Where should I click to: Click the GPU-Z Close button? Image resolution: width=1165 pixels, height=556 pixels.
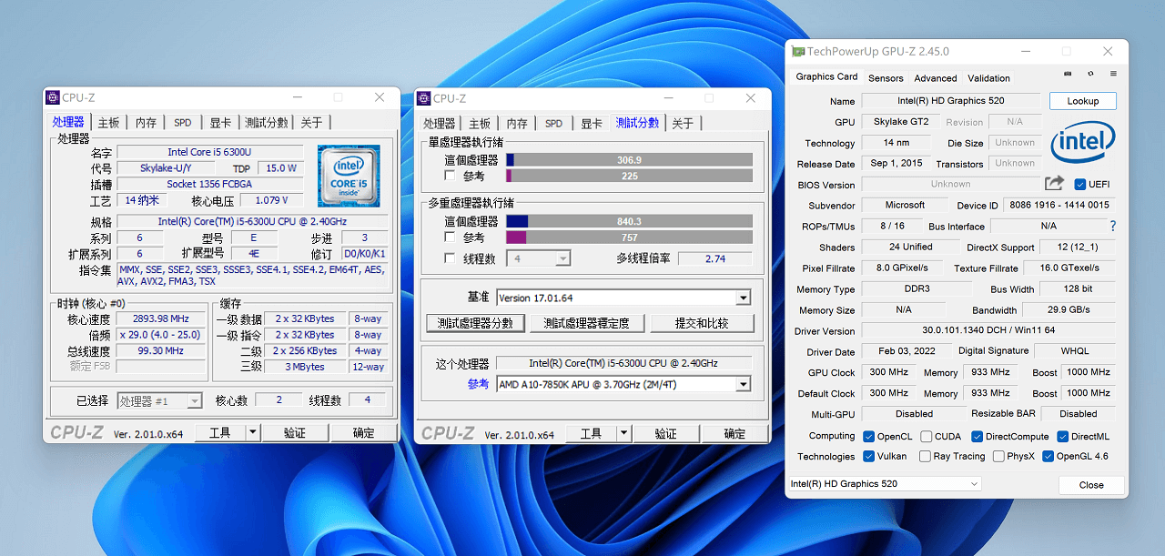tap(1091, 485)
